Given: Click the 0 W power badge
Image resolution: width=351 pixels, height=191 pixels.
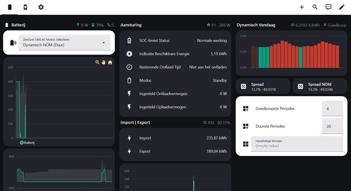Looking at the screenshot, I should point(82,25).
